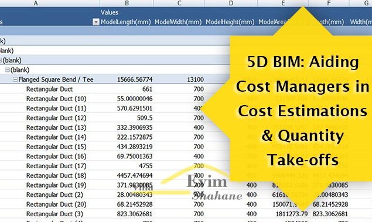
Task: Click the ModelWidth(mm) field header
Action: coord(178,22)
